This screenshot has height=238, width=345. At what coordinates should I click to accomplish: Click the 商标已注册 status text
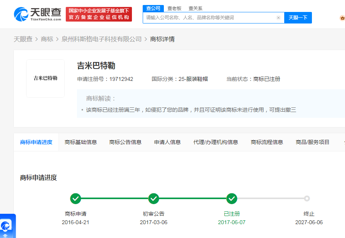[x=267, y=79]
